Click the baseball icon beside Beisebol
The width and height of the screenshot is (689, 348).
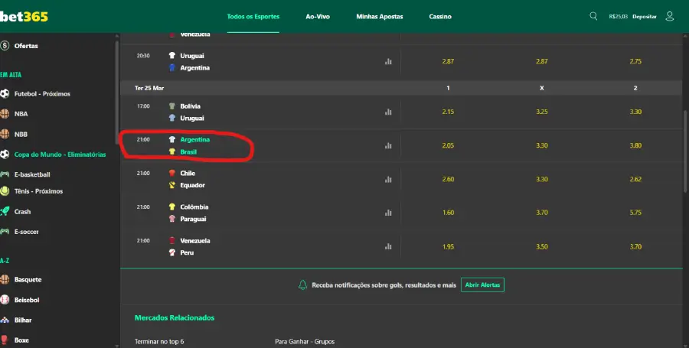point(5,300)
